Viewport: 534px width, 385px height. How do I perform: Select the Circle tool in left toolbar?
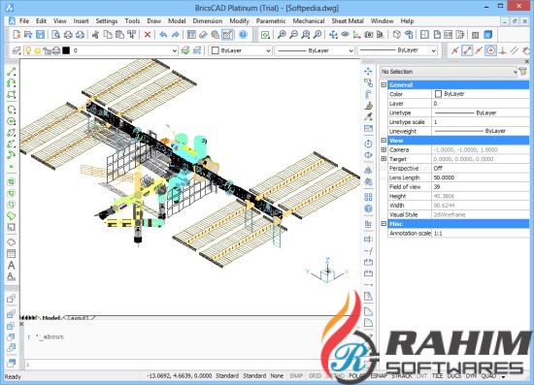pyautogui.click(x=12, y=121)
